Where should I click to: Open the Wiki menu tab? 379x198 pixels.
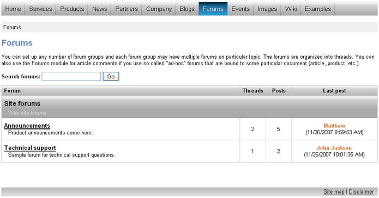pos(291,9)
